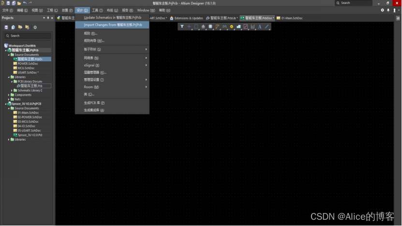This screenshot has width=402, height=226.
Task: Switch to the 智能车主板.PcbLib tab
Action: click(x=222, y=18)
